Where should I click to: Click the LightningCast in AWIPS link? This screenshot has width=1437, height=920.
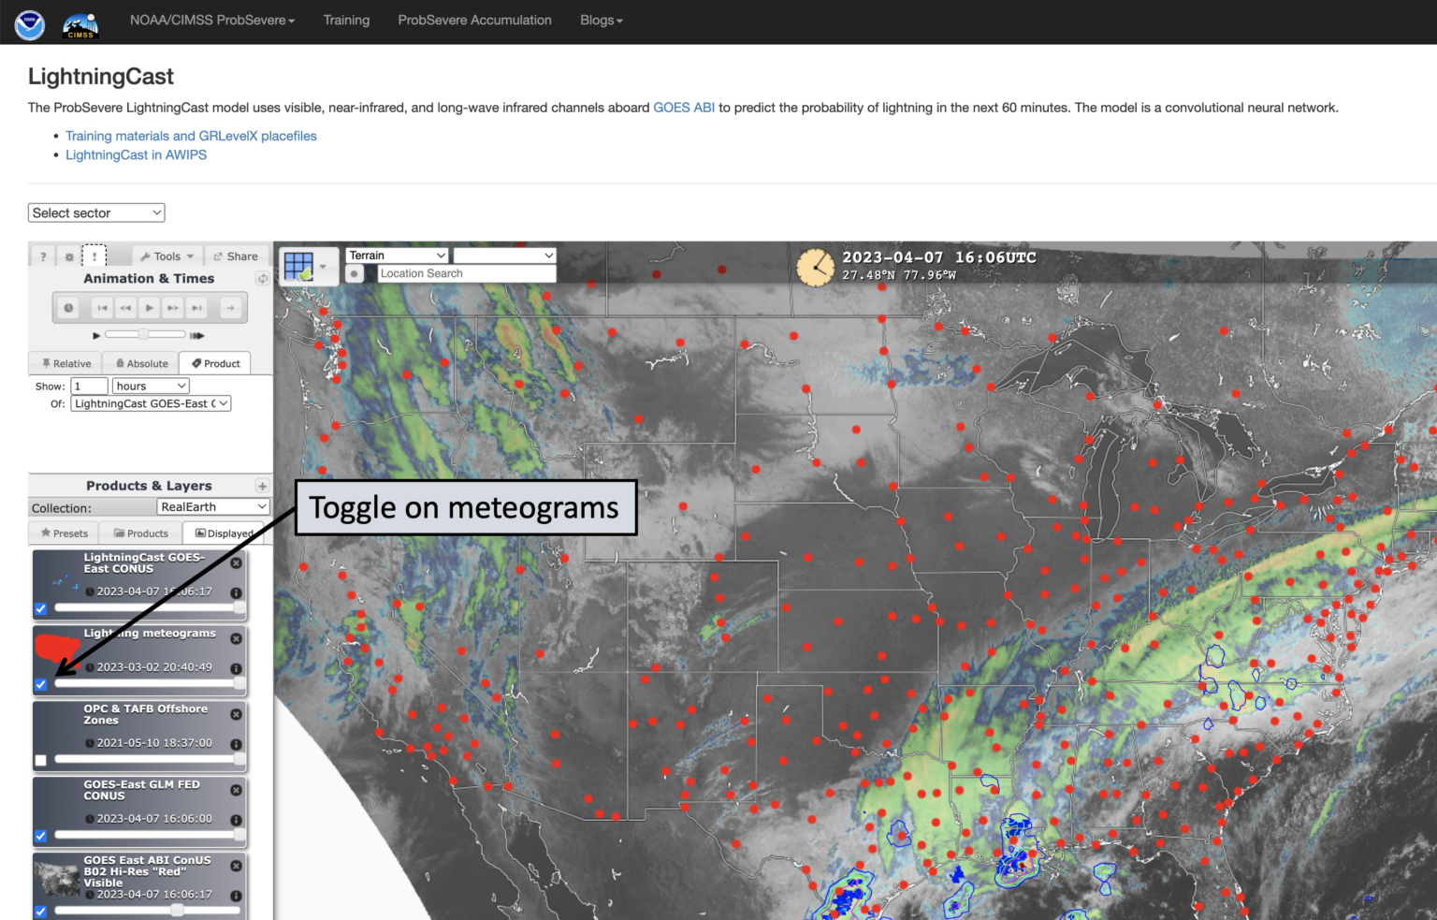(x=136, y=154)
